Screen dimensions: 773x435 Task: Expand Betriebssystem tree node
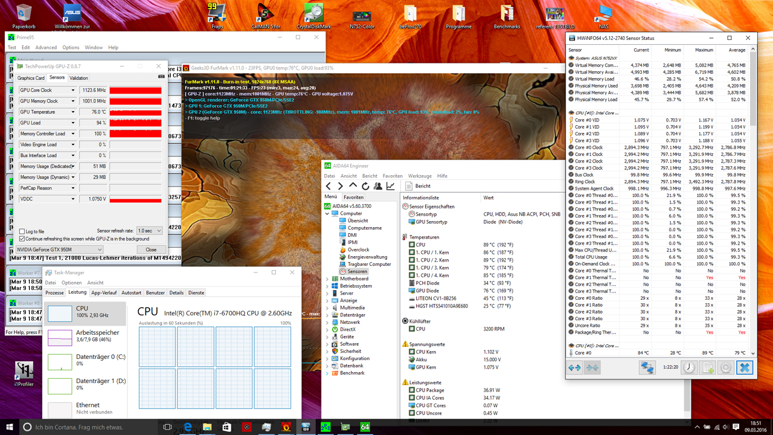pyautogui.click(x=328, y=286)
